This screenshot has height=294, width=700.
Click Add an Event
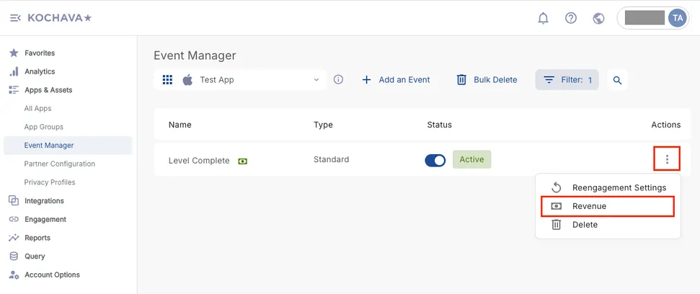[396, 80]
